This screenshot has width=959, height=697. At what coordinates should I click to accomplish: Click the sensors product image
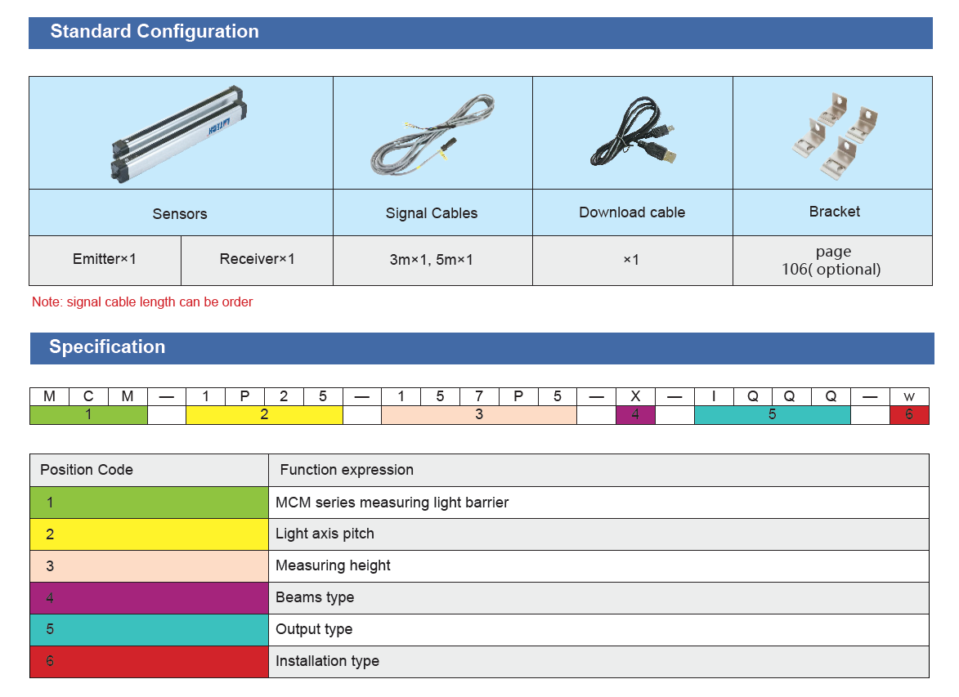pyautogui.click(x=179, y=132)
